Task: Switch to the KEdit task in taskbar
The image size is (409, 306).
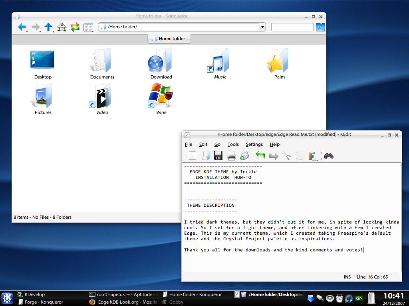Action: click(269, 294)
